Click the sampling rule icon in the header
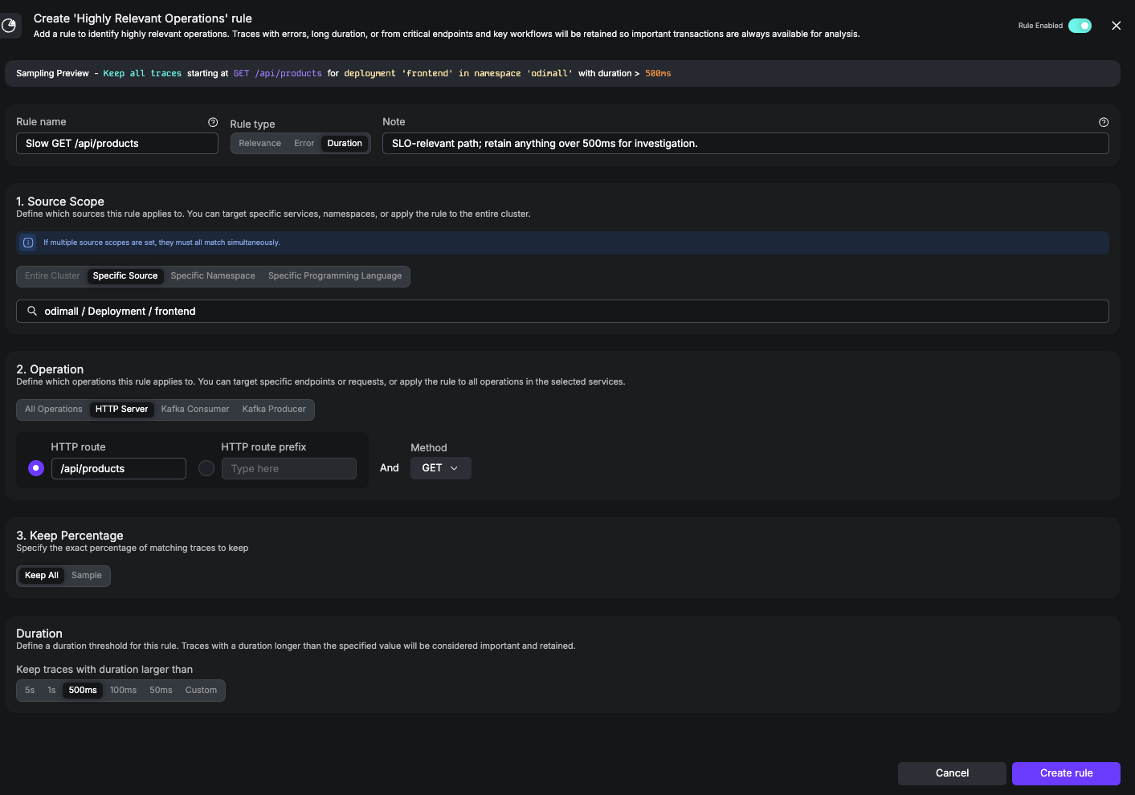This screenshot has height=795, width=1135. (x=9, y=26)
